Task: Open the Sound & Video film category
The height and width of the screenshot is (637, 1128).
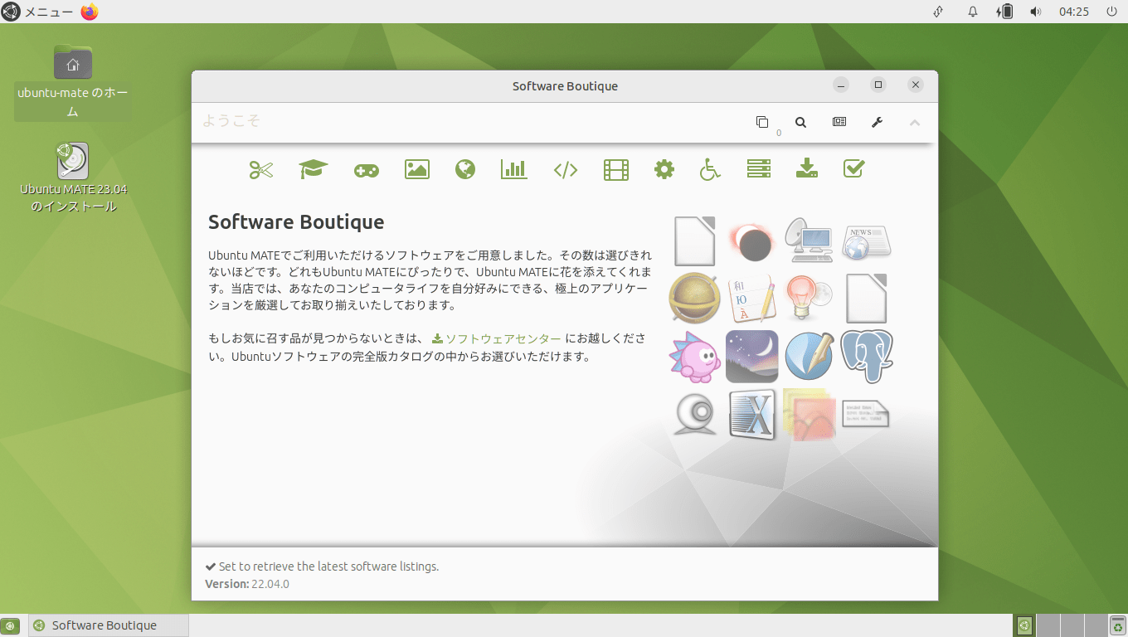Action: tap(616, 169)
